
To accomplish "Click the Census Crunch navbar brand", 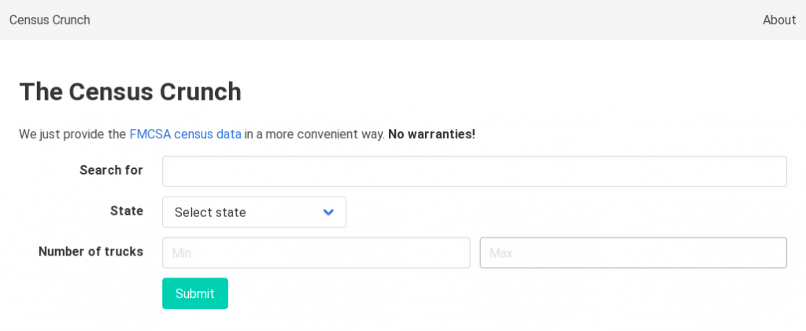I will pos(50,20).
